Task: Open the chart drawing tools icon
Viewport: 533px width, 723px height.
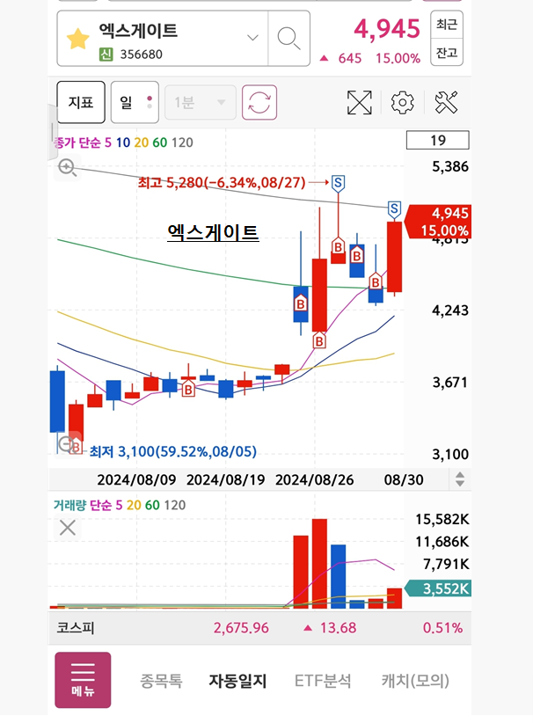Action: tap(446, 102)
